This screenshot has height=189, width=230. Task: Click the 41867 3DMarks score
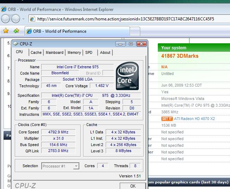coord(180,56)
